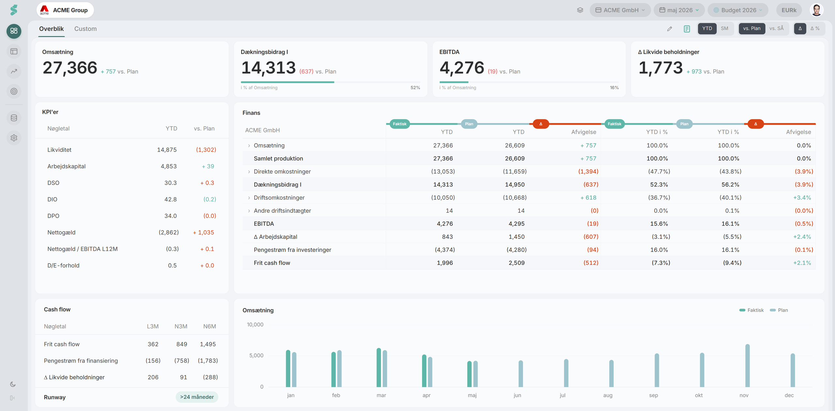Open the target goals sidebar icon
This screenshot has width=835, height=411.
click(x=14, y=91)
